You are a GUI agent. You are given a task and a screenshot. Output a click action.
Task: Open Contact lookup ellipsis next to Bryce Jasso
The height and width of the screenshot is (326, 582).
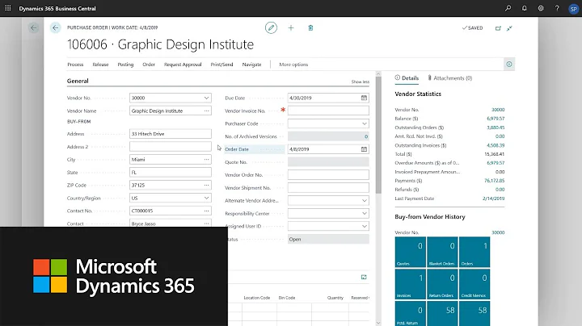point(206,224)
